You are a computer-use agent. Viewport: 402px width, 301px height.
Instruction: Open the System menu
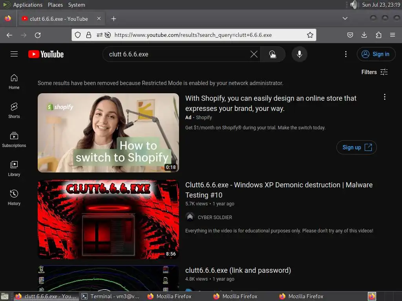[77, 5]
